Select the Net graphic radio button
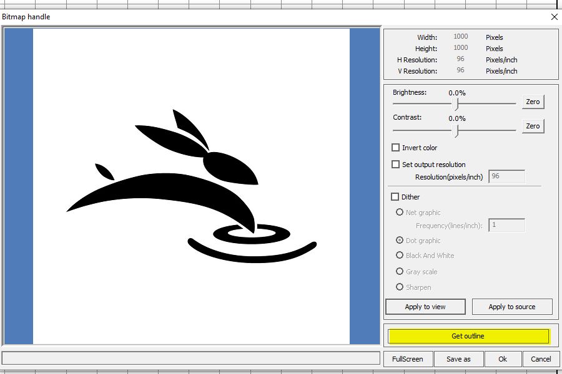 pos(400,212)
